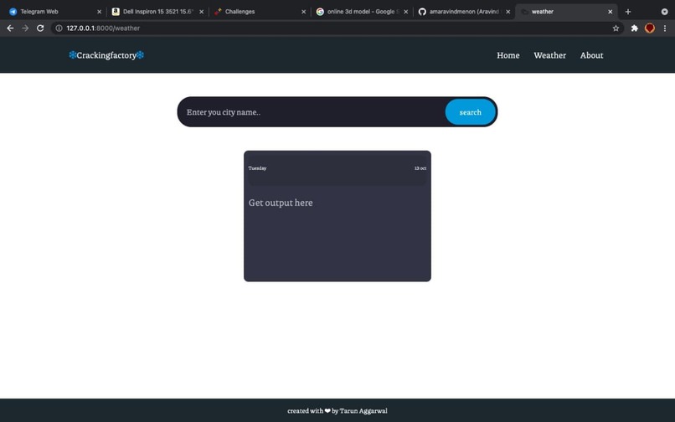Viewport: 675px width, 422px height.
Task: Switch to the online 3d model Google tab
Action: (x=362, y=12)
